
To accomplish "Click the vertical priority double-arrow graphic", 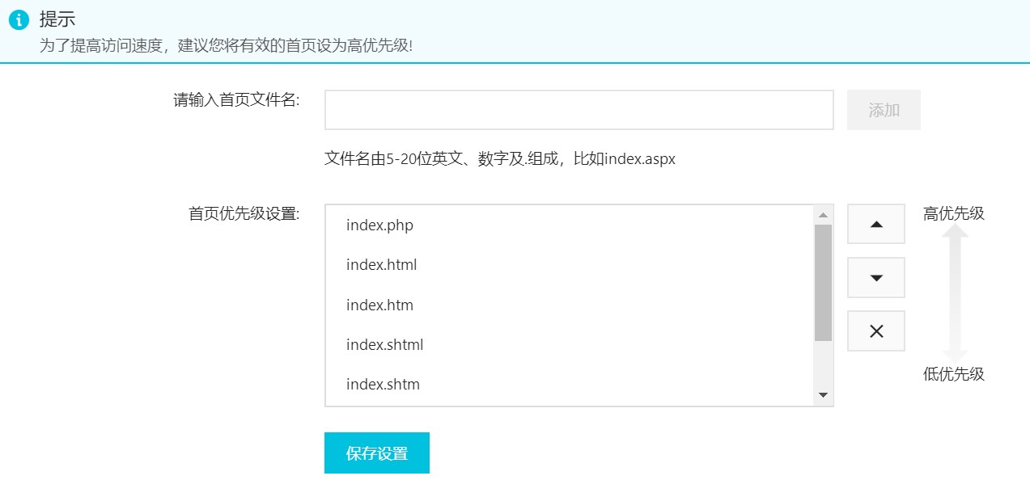I will pos(955,293).
